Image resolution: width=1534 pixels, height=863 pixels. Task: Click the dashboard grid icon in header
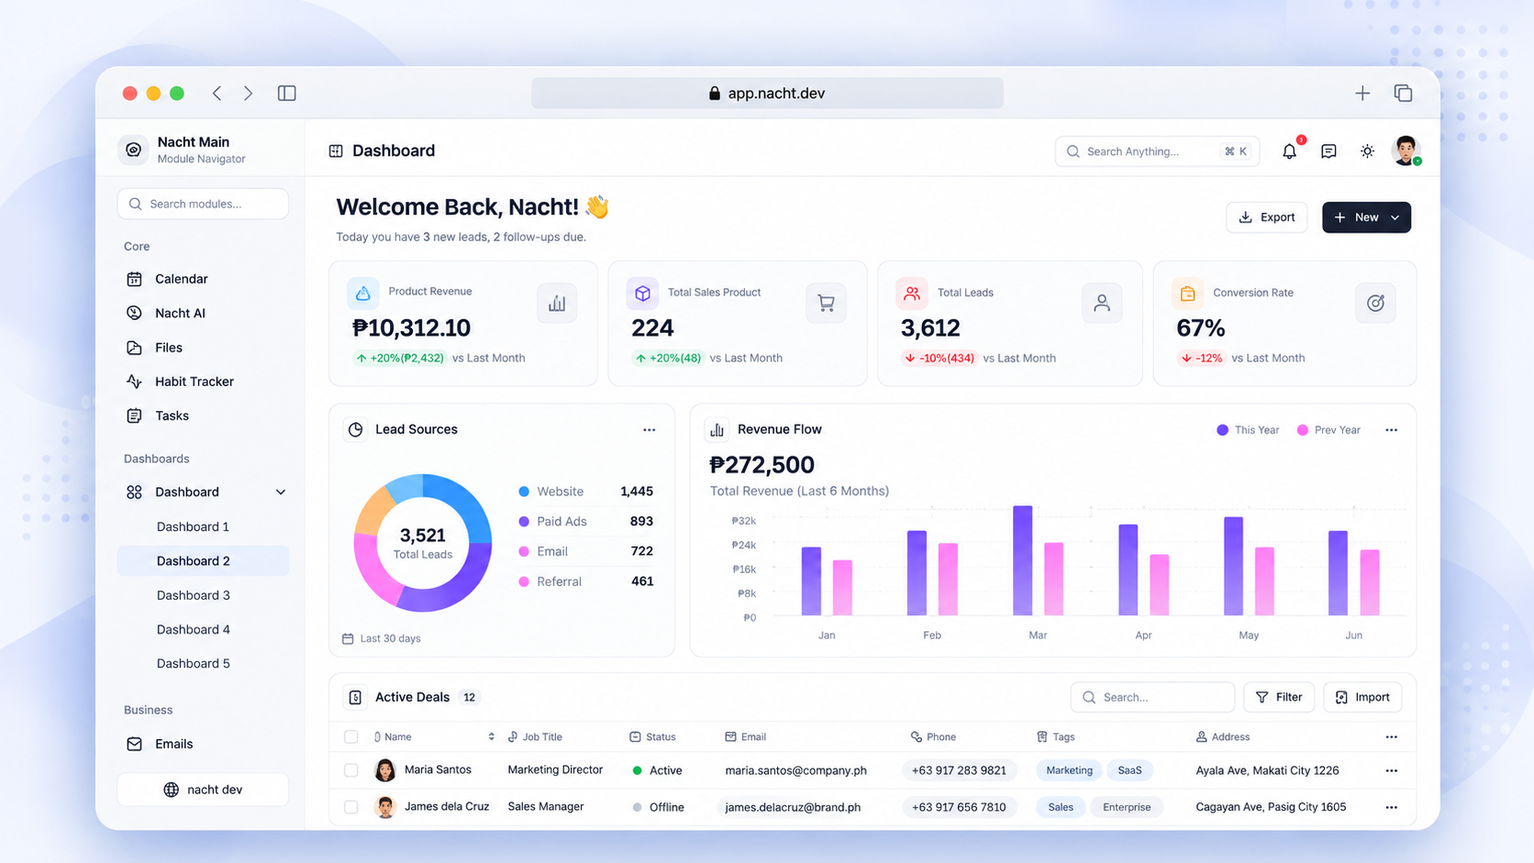[x=336, y=150]
